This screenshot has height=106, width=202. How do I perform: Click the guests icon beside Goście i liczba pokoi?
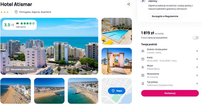tap(143, 51)
